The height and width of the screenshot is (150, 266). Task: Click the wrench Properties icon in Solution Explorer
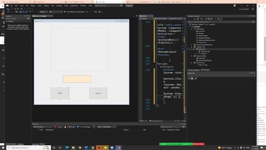pos(218,19)
